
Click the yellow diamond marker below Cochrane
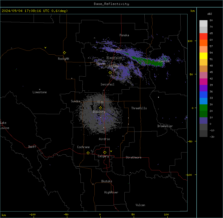[x=88, y=153]
